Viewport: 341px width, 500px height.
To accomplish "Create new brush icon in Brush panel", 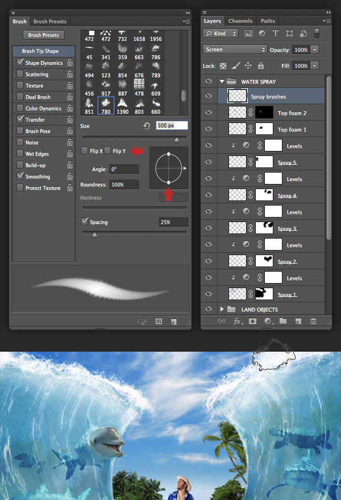I will point(174,321).
